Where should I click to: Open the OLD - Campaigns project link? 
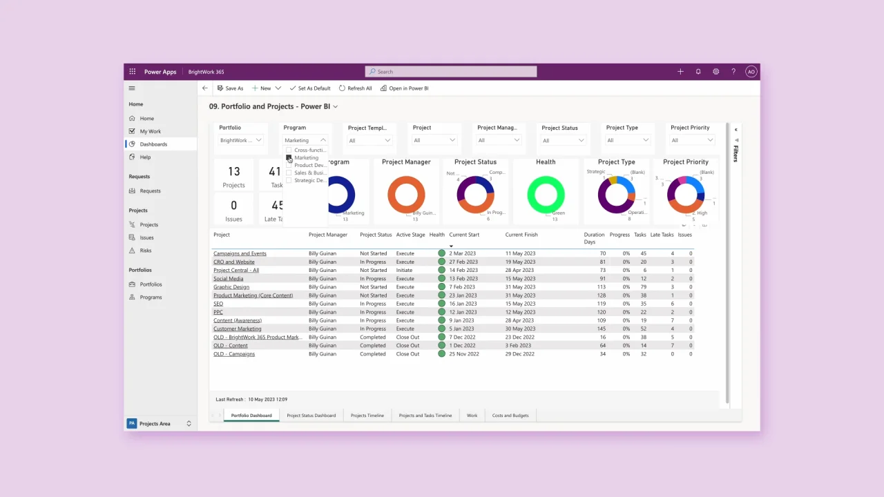point(233,354)
